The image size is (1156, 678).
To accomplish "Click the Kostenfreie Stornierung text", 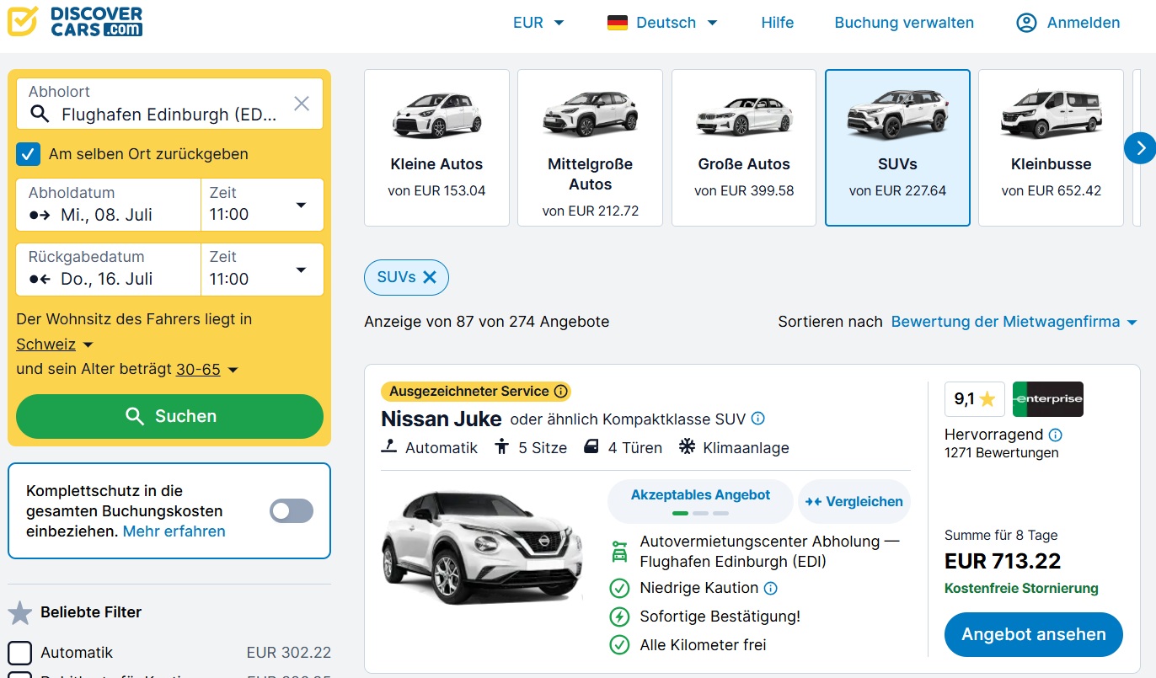I will pyautogui.click(x=1021, y=589).
